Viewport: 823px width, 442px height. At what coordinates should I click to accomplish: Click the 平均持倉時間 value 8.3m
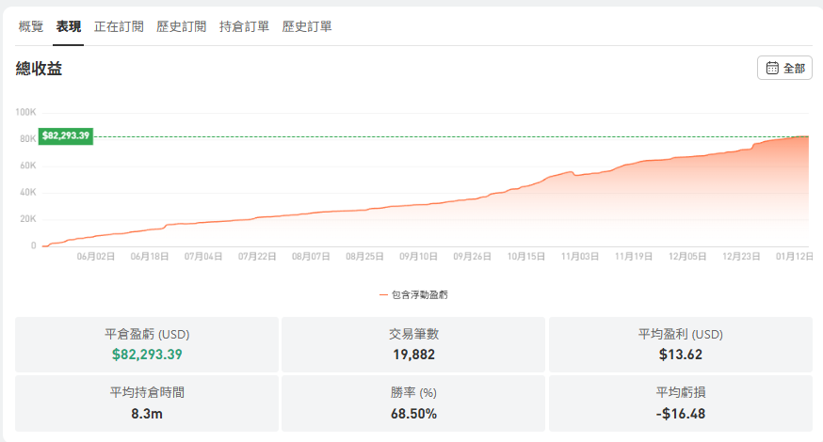[147, 414]
